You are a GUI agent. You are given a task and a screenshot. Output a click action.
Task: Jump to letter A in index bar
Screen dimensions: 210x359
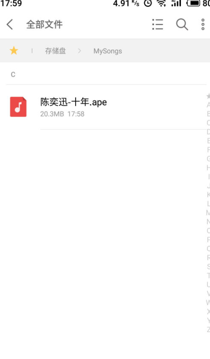click(x=208, y=105)
